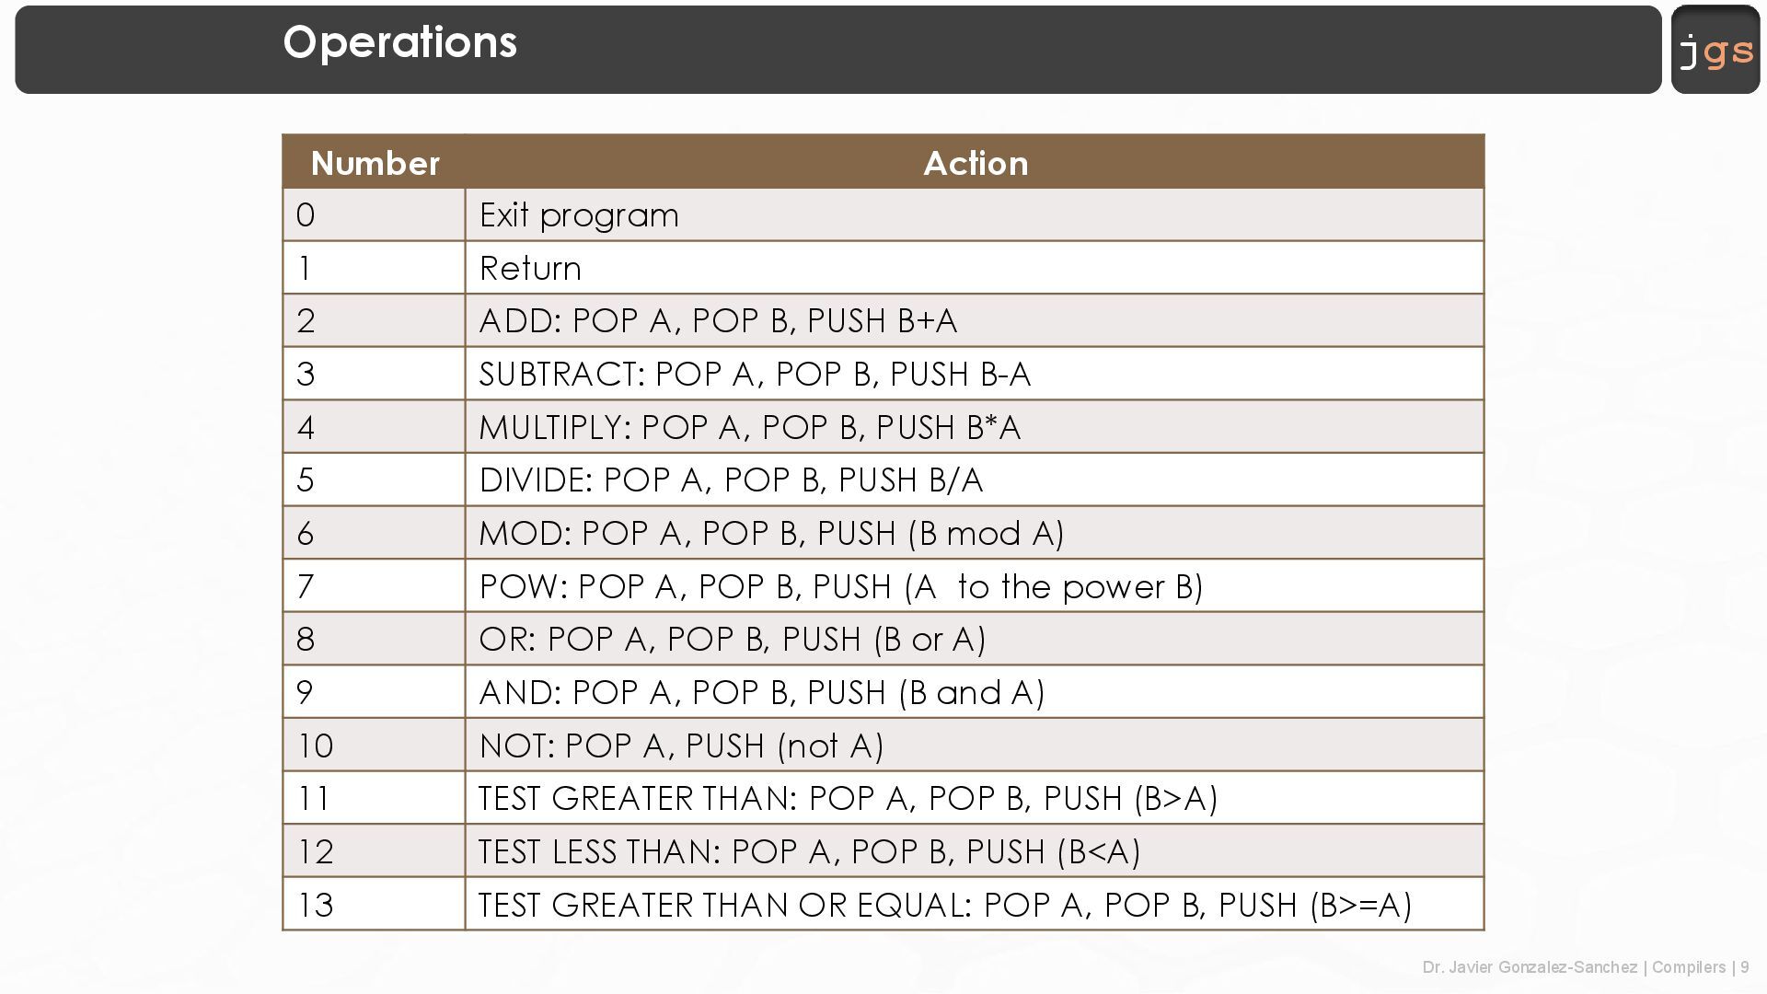Click the AND operation description
The width and height of the screenshot is (1767, 994).
click(x=761, y=693)
